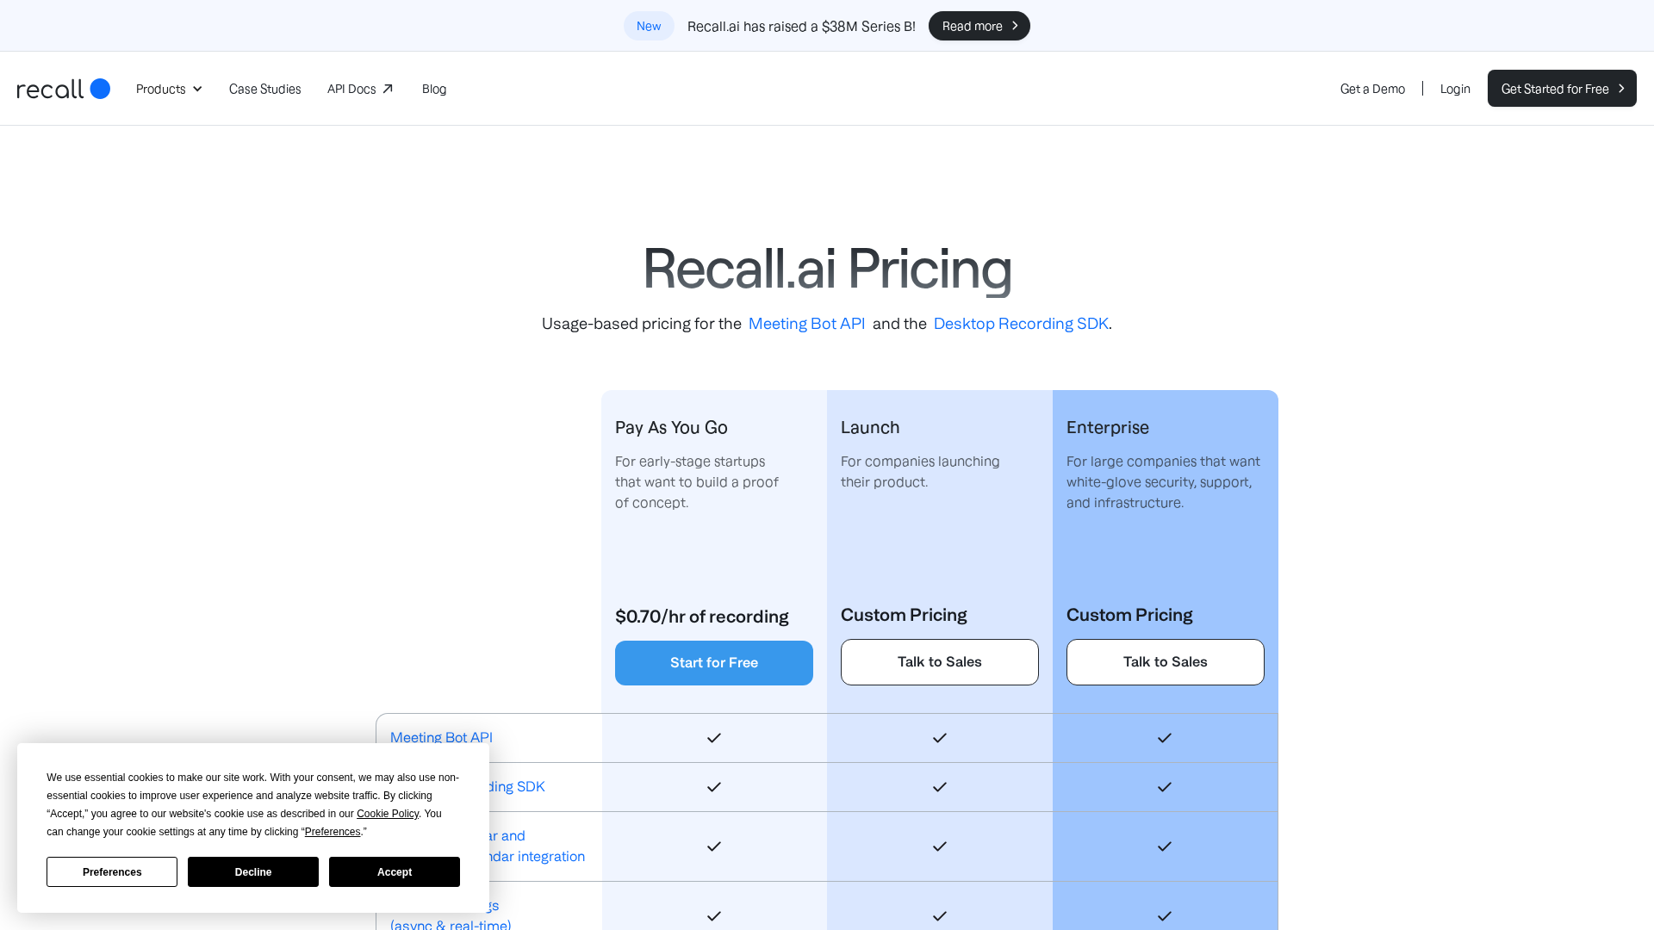Click Meeting Bot API row in feature table
1654x930 pixels.
[441, 737]
